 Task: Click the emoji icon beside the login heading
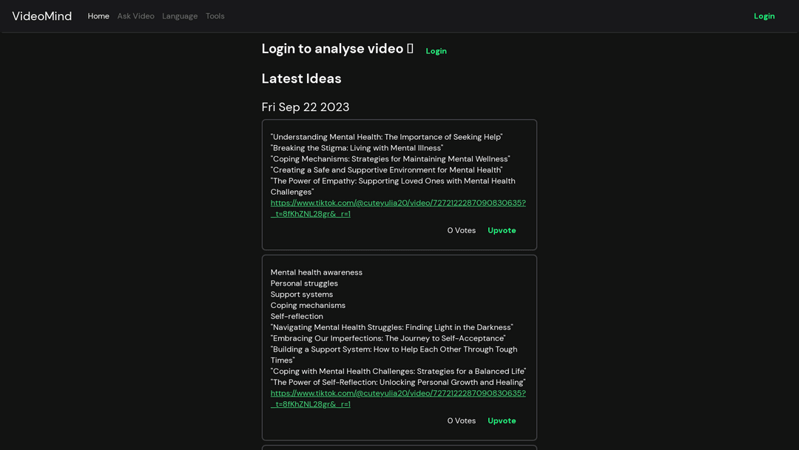[410, 49]
